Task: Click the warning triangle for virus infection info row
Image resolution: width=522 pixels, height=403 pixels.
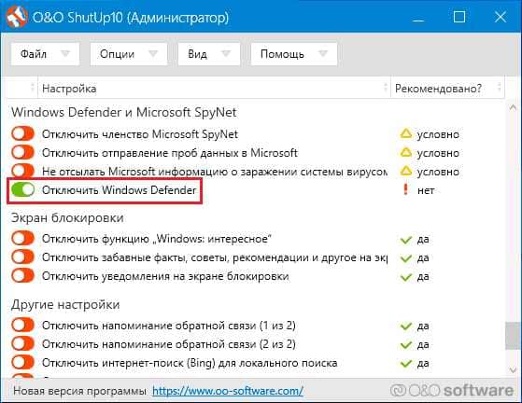Action: point(406,171)
